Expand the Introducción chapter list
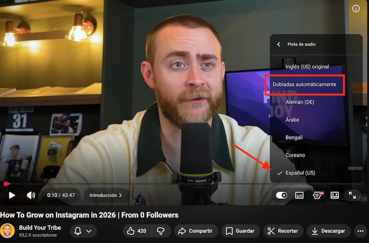Image resolution: width=369 pixels, height=243 pixels. (106, 195)
